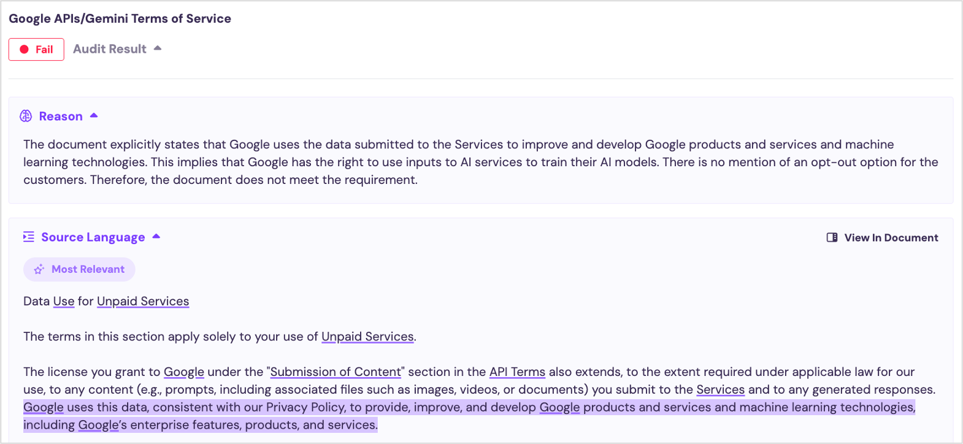Select the Most Relevant chip label
This screenshot has height=444, width=963.
pyautogui.click(x=88, y=269)
